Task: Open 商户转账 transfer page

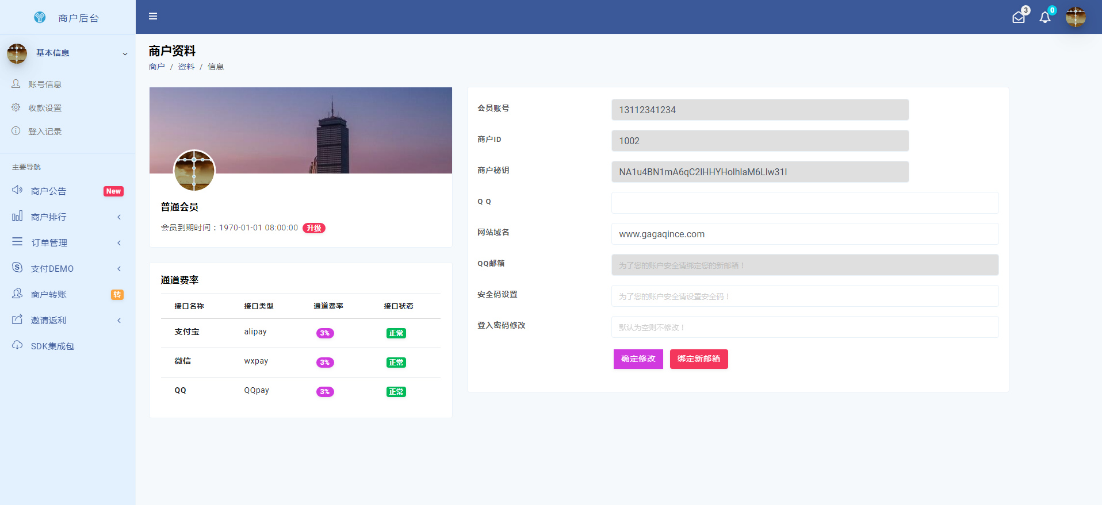Action: (49, 295)
